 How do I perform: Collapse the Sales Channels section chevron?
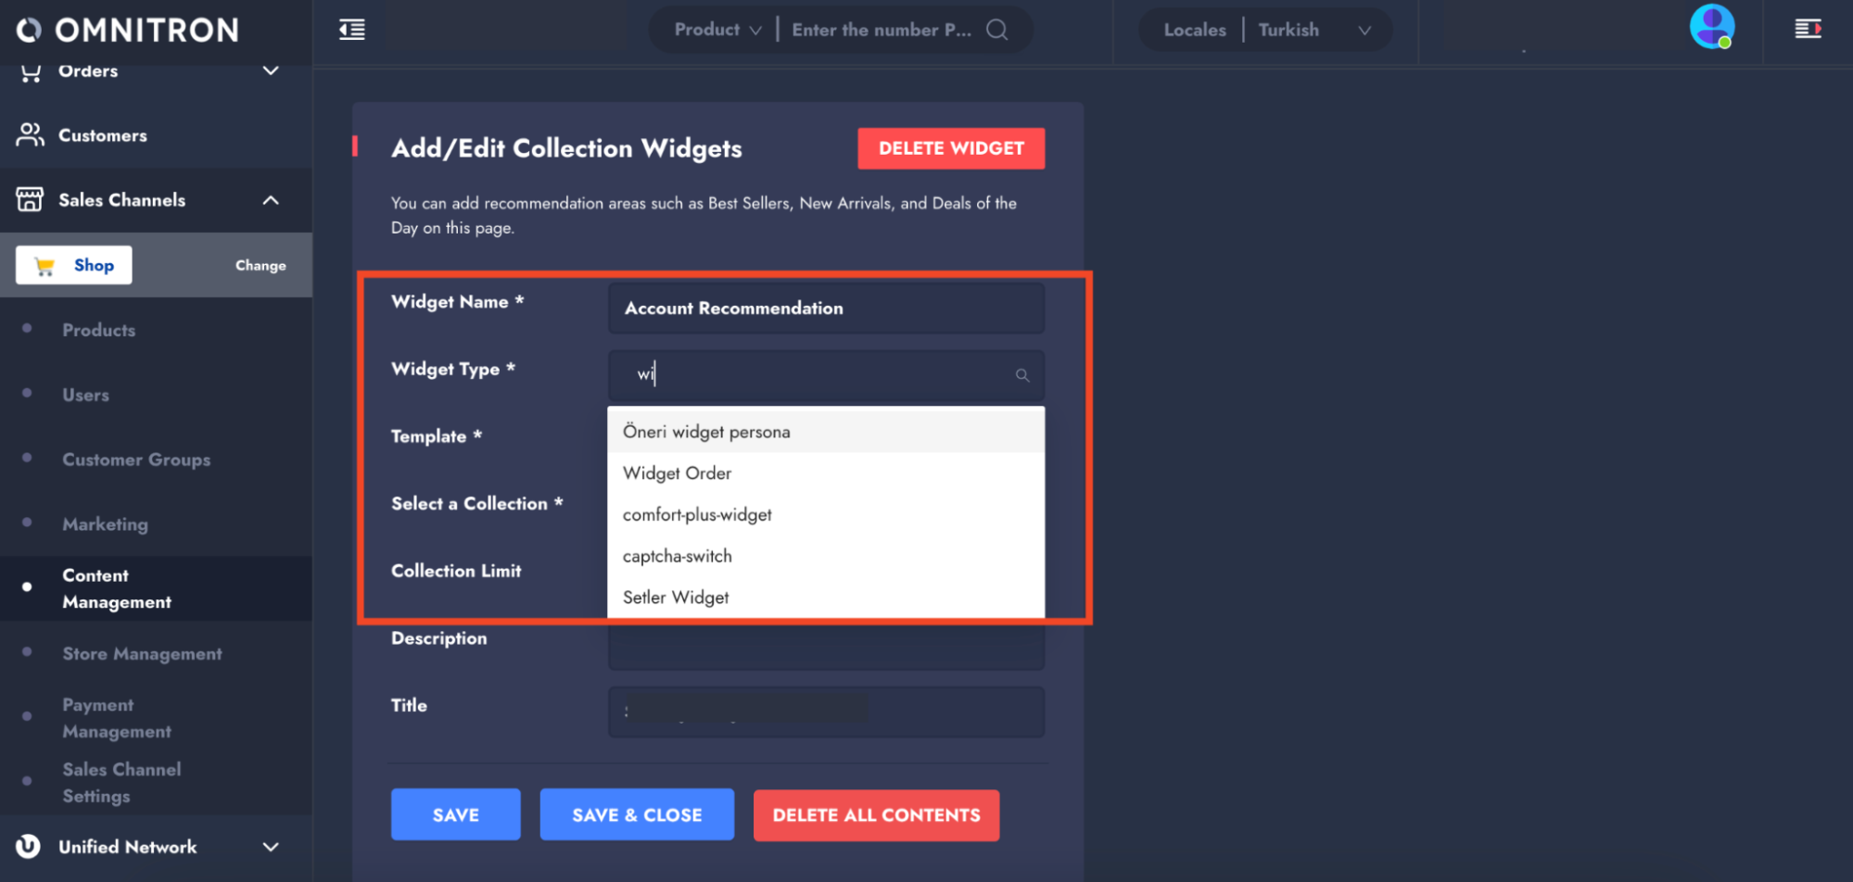coord(271,200)
